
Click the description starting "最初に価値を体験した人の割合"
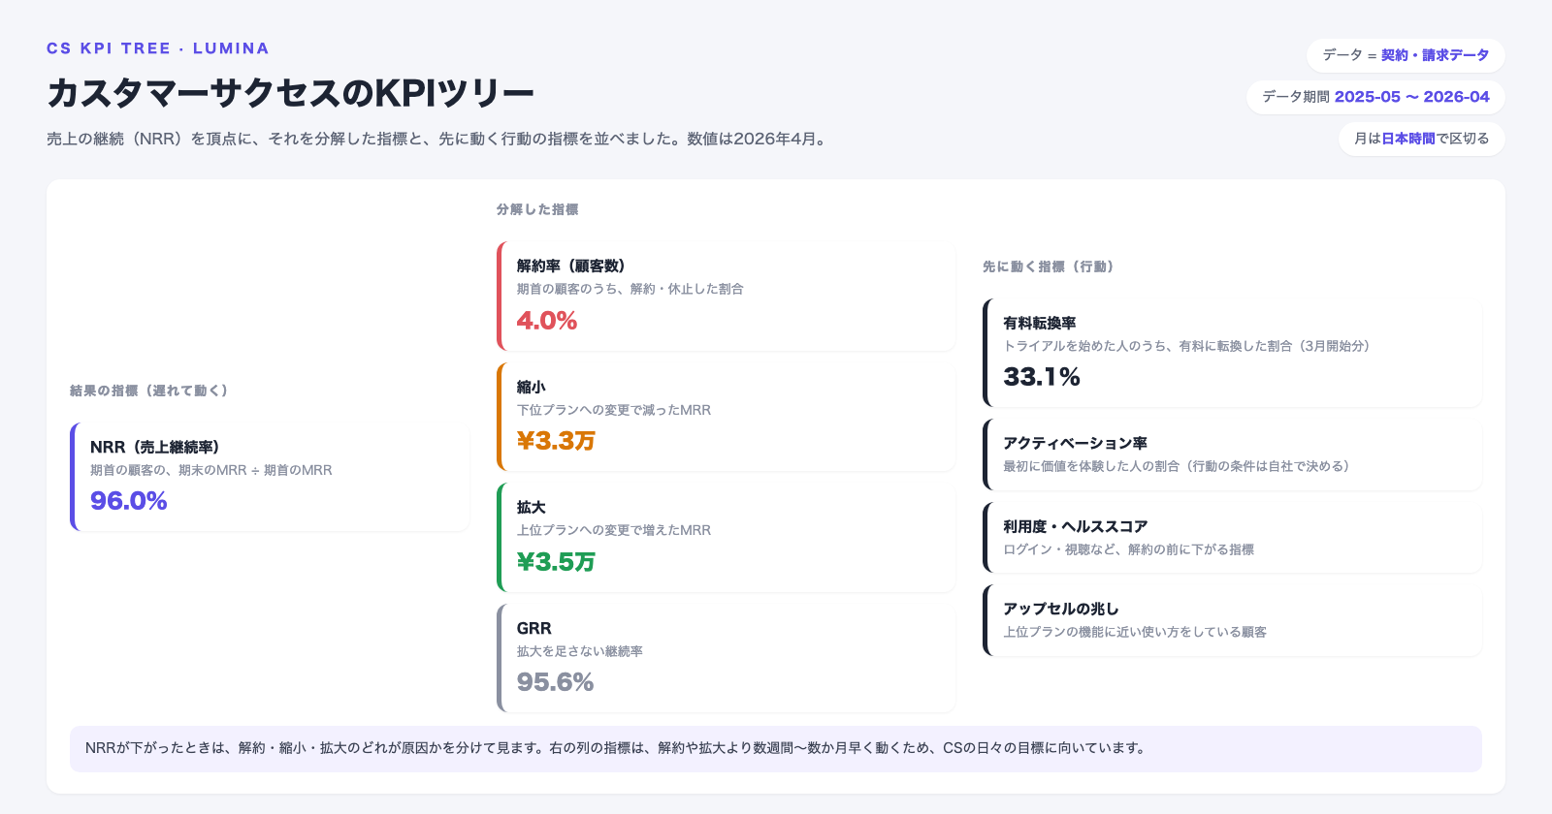coord(1177,466)
